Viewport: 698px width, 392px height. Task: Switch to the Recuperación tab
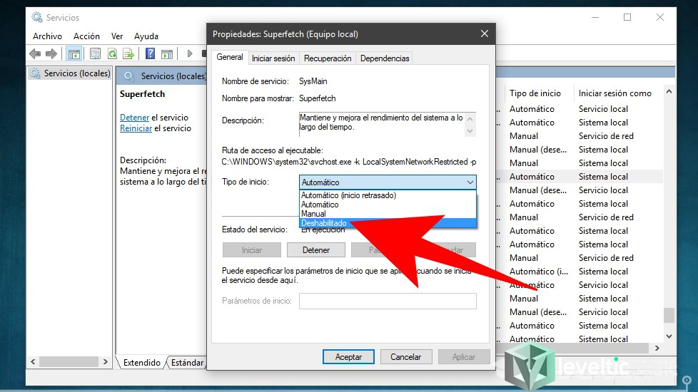[x=327, y=58]
